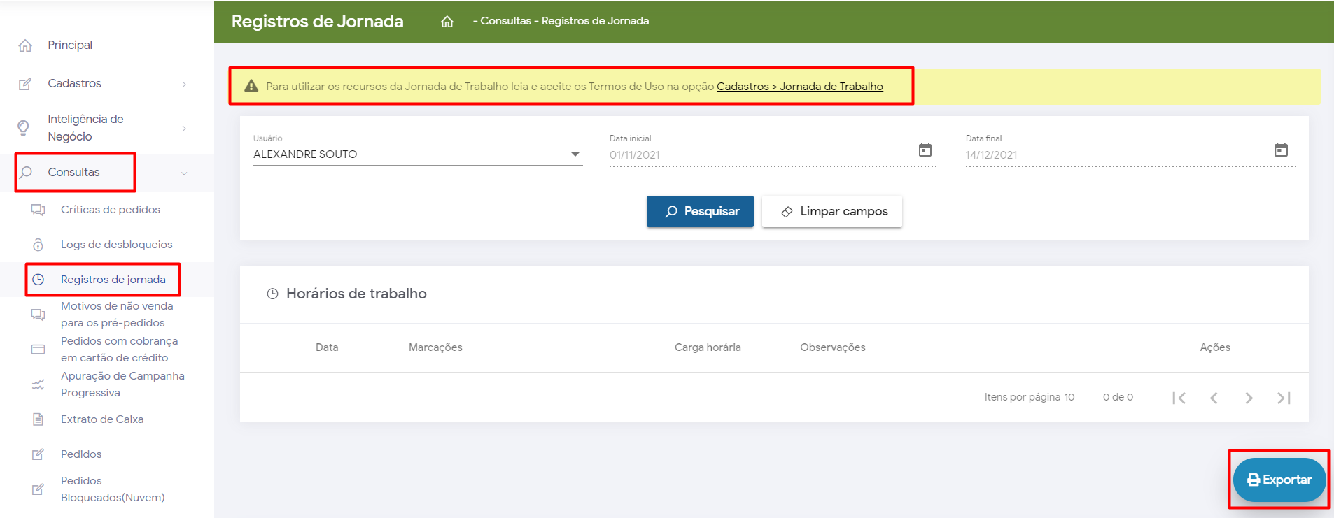Click the Horários de trabalho heading
The height and width of the screenshot is (518, 1334).
click(x=356, y=294)
